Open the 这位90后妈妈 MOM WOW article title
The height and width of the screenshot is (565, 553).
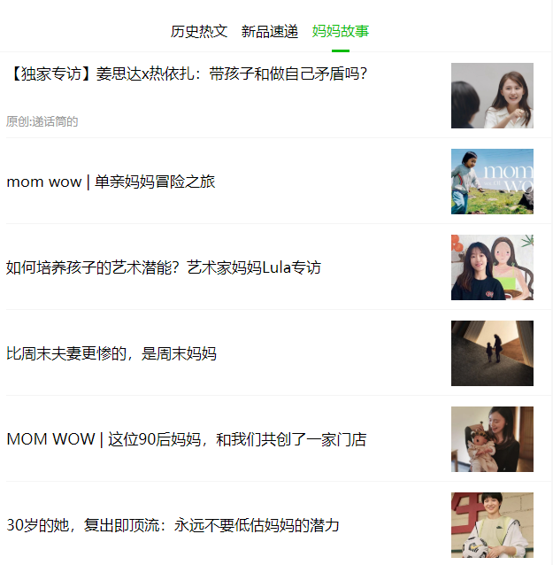187,439
